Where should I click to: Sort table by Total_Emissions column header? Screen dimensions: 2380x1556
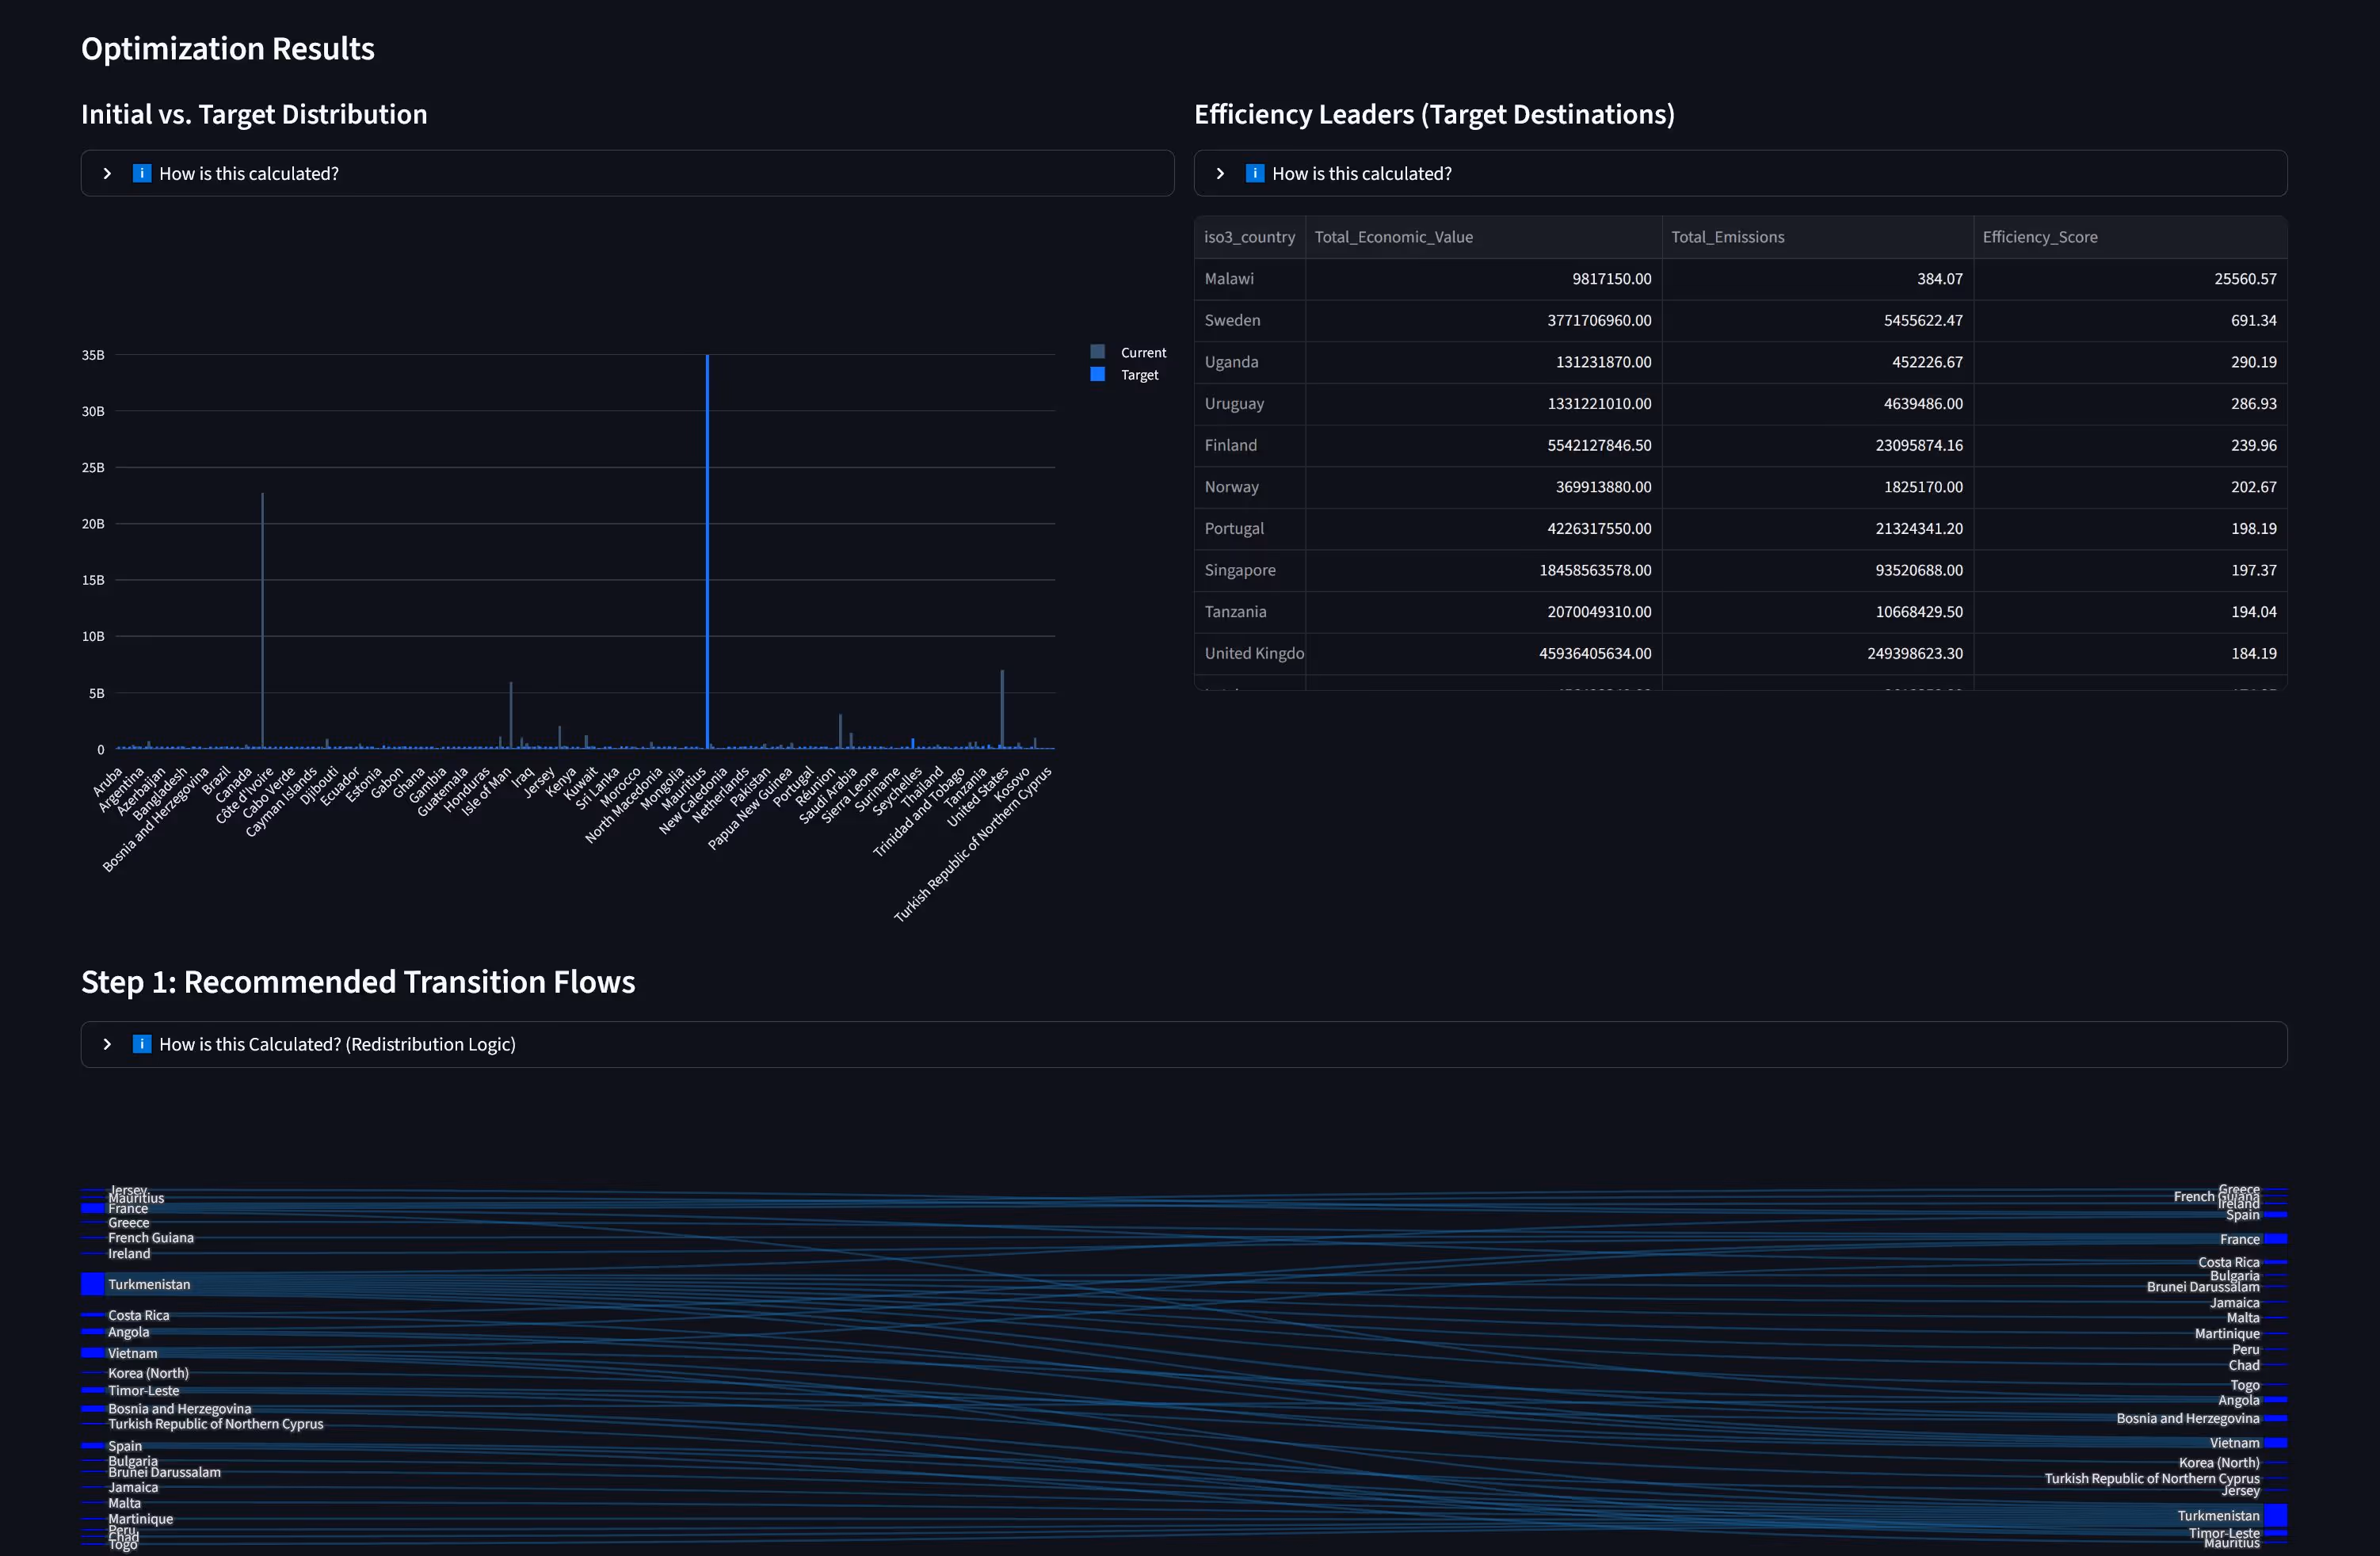click(1727, 237)
